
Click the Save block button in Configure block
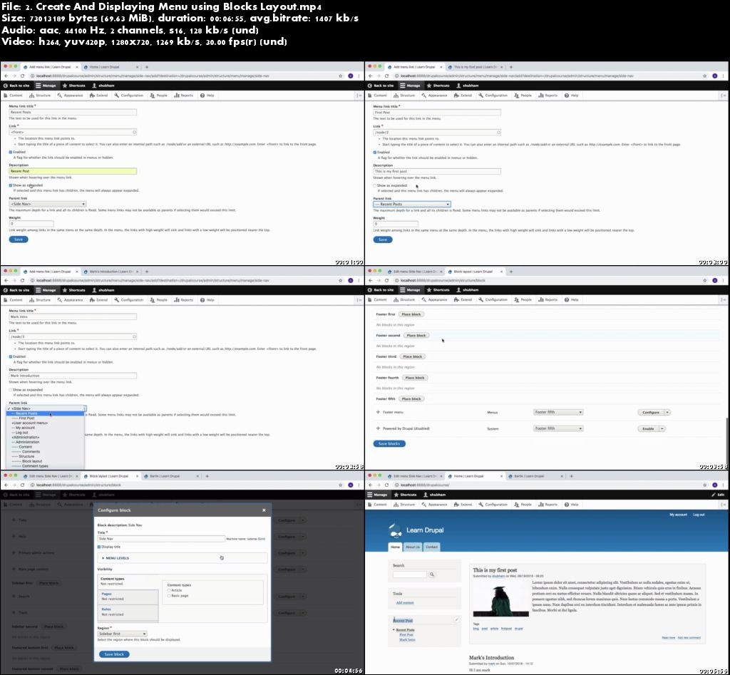pos(114,654)
